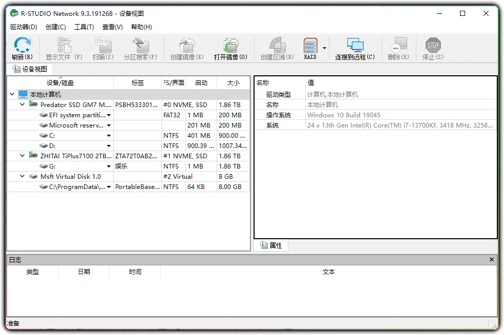Open the D: volume dropdown arrow
504x335 pixels.
click(109, 146)
